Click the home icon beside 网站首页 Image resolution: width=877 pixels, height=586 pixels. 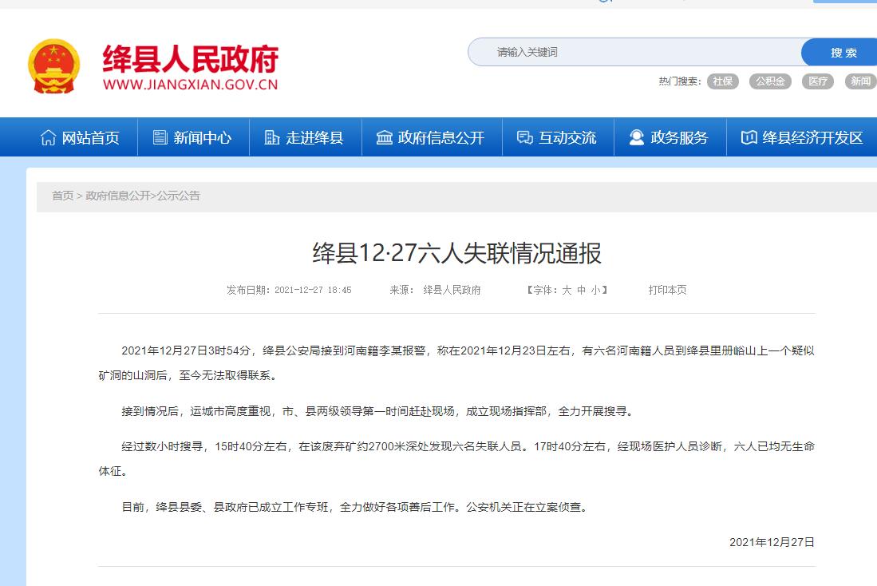pyautogui.click(x=49, y=137)
